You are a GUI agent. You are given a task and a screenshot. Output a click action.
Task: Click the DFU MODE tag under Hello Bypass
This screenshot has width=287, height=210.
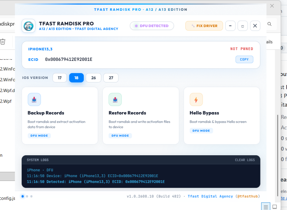pyautogui.click(x=201, y=131)
